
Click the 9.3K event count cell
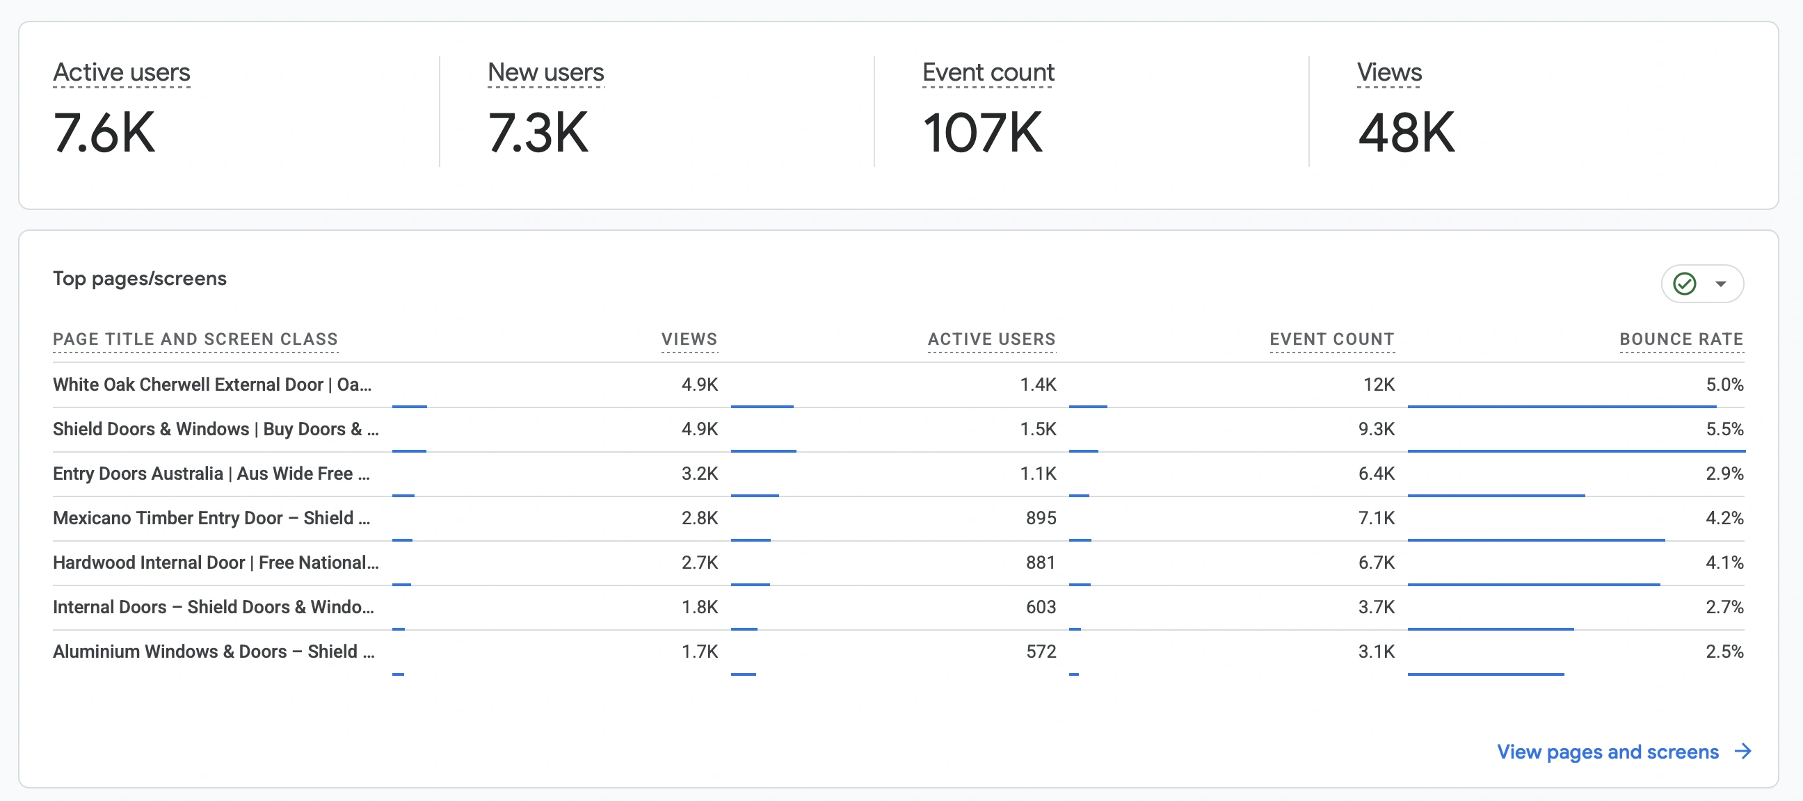pyautogui.click(x=1376, y=430)
